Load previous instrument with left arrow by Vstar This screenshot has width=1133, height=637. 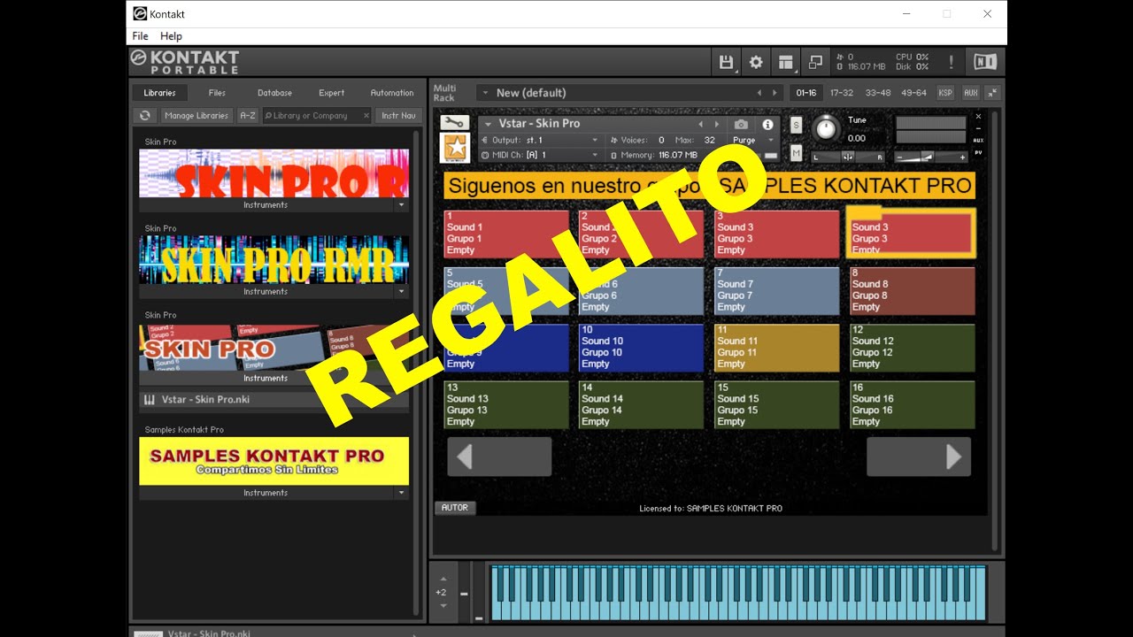701,124
